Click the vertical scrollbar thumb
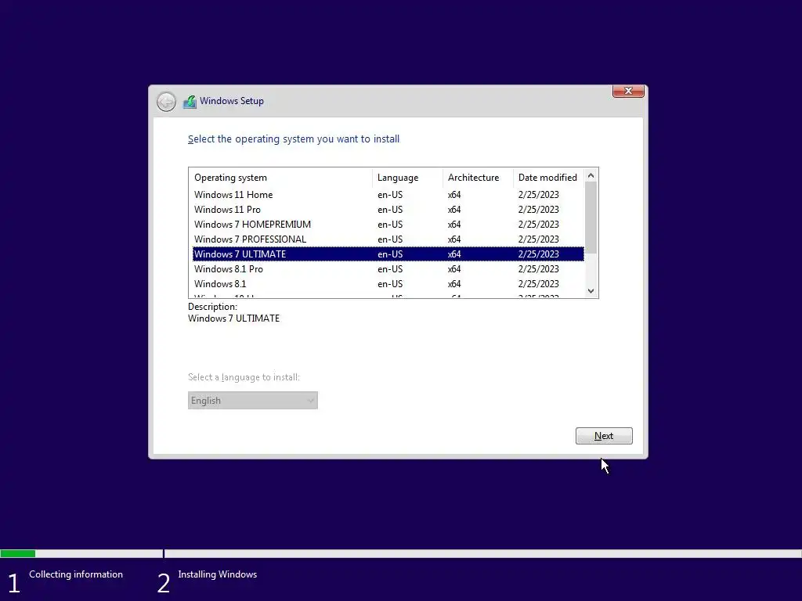 click(x=591, y=218)
